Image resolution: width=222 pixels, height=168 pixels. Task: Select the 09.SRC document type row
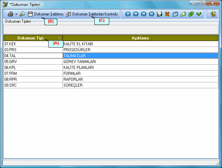point(33,85)
